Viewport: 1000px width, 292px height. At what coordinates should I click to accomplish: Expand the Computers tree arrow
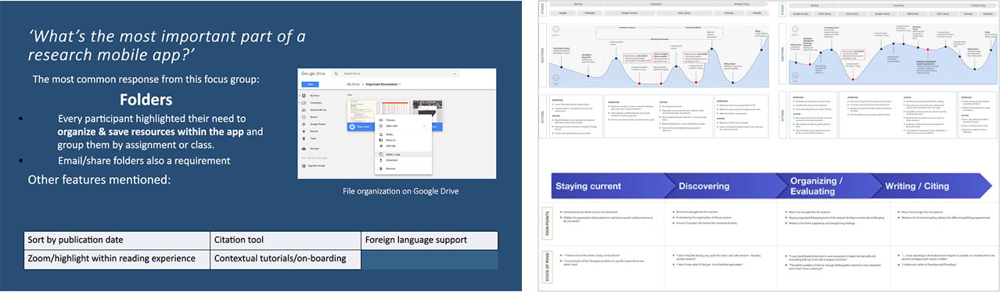(x=300, y=102)
